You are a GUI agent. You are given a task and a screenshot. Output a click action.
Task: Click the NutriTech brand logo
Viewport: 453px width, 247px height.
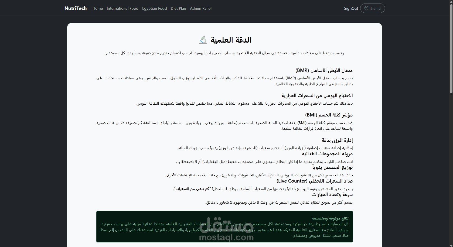pyautogui.click(x=76, y=8)
